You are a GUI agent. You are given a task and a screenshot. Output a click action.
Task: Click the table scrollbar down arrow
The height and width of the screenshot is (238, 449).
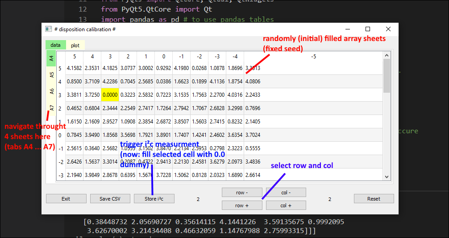pyautogui.click(x=387, y=177)
